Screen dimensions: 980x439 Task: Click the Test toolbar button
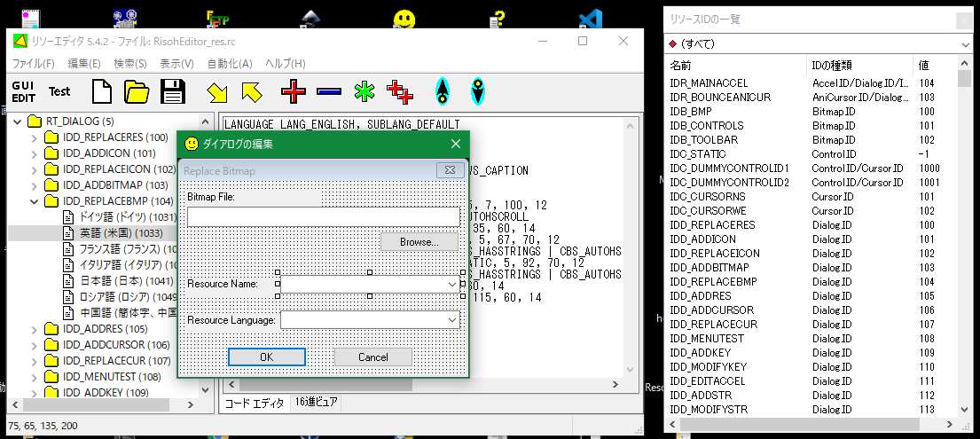tap(59, 91)
